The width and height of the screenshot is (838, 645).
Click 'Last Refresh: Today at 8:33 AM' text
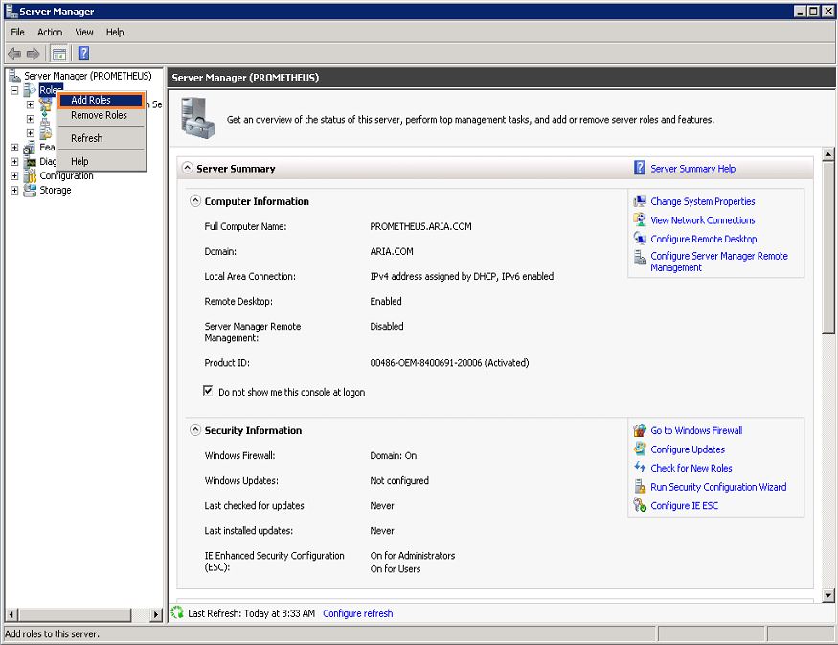tap(251, 613)
